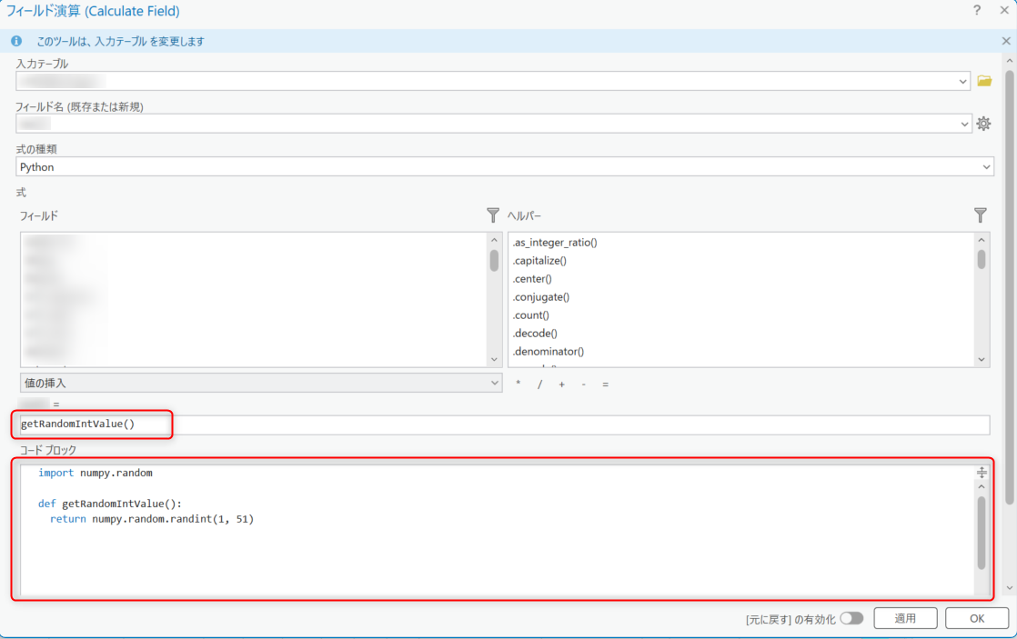1017x639 pixels.
Task: Click the 適用 (Apply) button
Action: tap(905, 618)
